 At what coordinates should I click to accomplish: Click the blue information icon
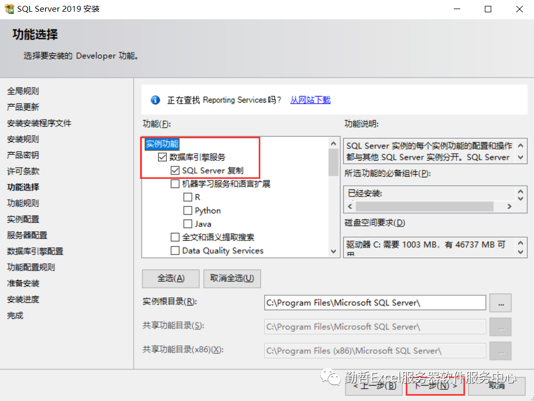tap(156, 100)
